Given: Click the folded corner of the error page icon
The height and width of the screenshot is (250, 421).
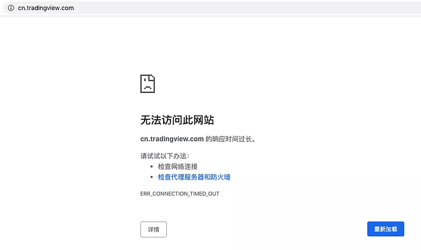Looking at the screenshot, I should [x=152, y=77].
